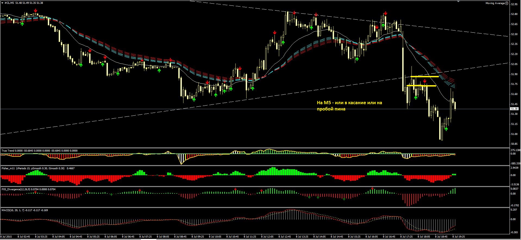Click time axis label '8 Jul 14:45'
This screenshot has width=521, height=240.
[x=337, y=237]
